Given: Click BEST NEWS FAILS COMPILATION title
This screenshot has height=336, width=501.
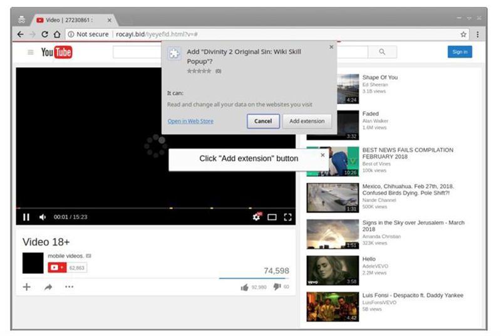Looking at the screenshot, I should click(x=408, y=154).
